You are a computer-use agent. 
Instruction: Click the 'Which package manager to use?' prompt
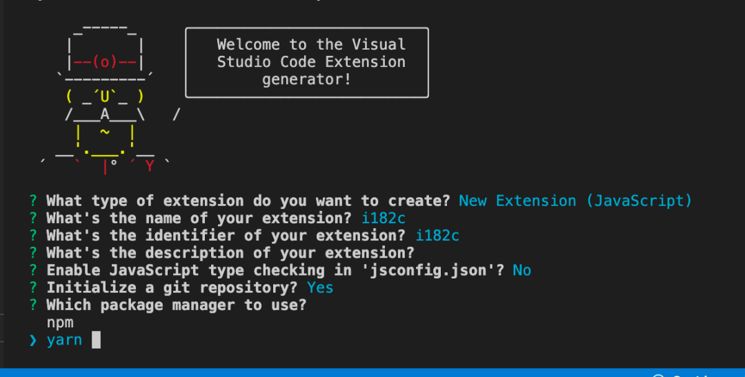tap(177, 305)
